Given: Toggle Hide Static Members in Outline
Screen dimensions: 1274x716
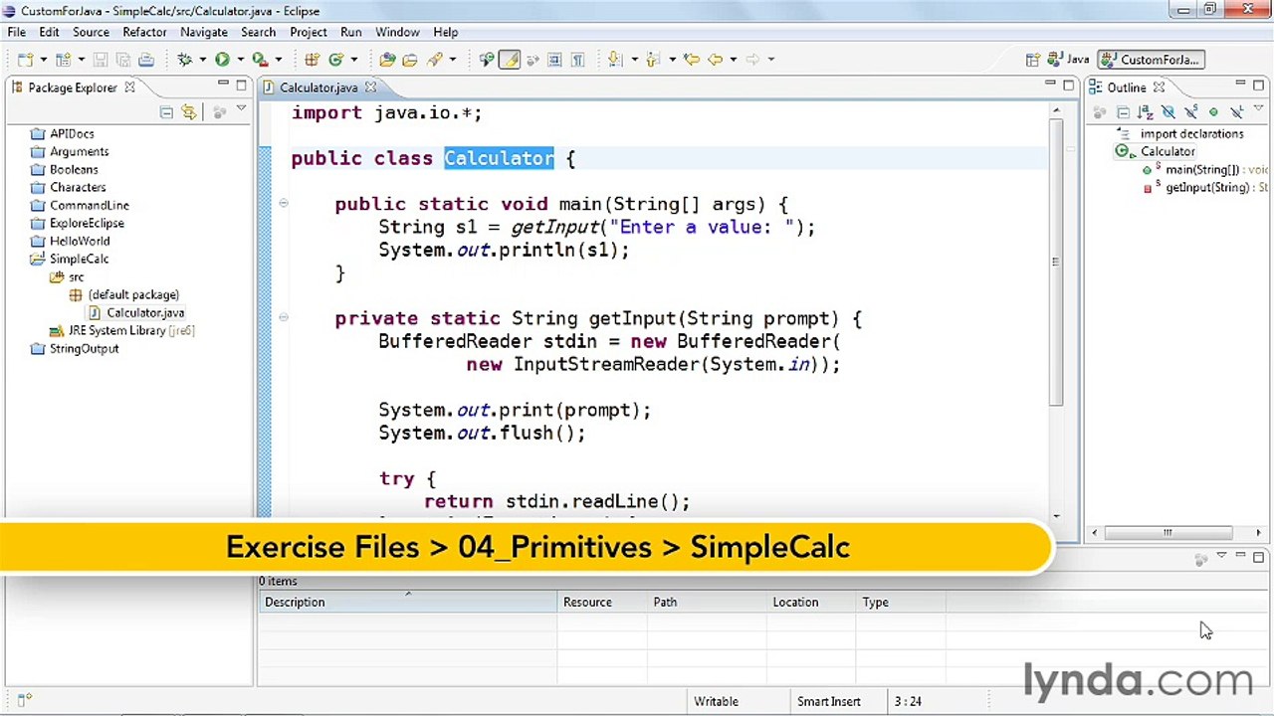Looking at the screenshot, I should click(1190, 112).
